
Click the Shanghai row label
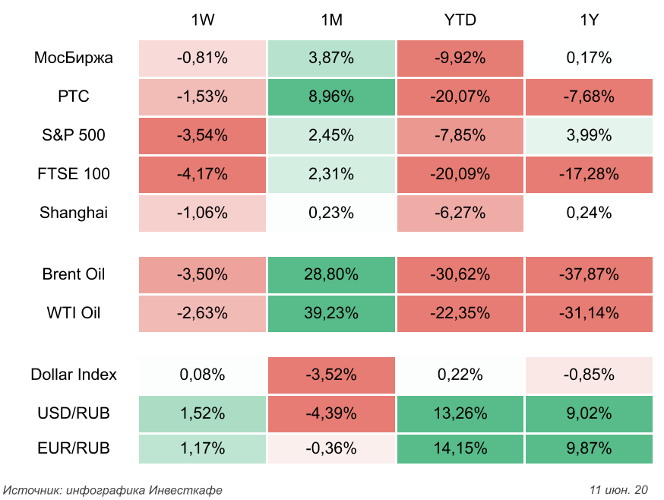tap(74, 213)
